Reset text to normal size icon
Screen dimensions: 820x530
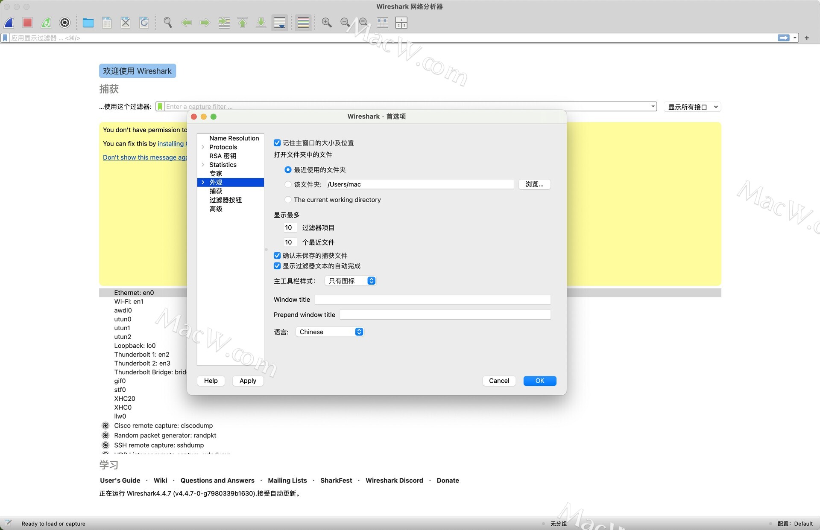pyautogui.click(x=364, y=23)
